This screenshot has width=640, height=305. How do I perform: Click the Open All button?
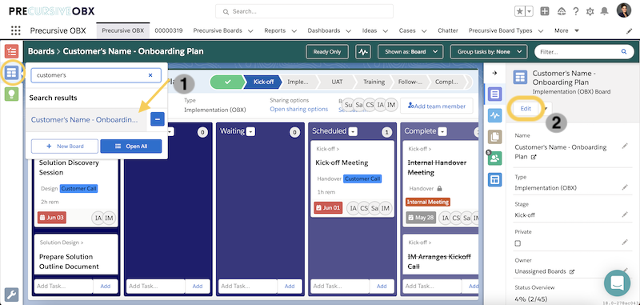(131, 146)
